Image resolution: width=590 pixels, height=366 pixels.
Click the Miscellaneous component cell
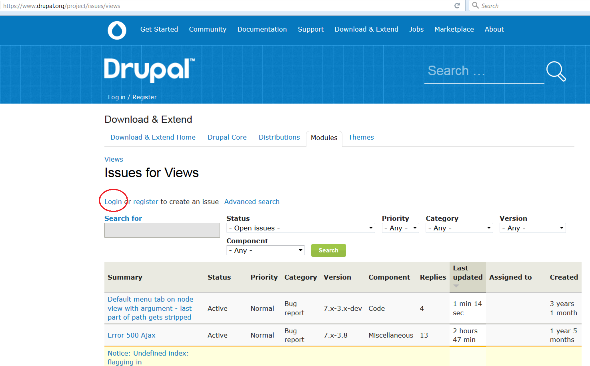(x=391, y=335)
